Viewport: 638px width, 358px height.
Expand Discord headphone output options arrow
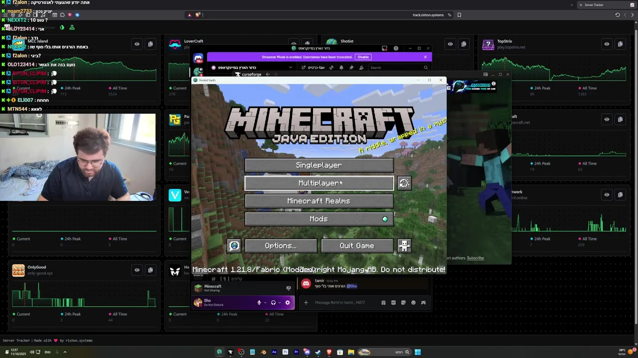click(280, 302)
